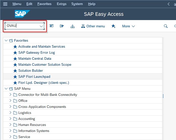Viewport: 176px width, 140px height.
Task: Click the Add to Favorites star icon
Action: pyautogui.click(x=113, y=26)
